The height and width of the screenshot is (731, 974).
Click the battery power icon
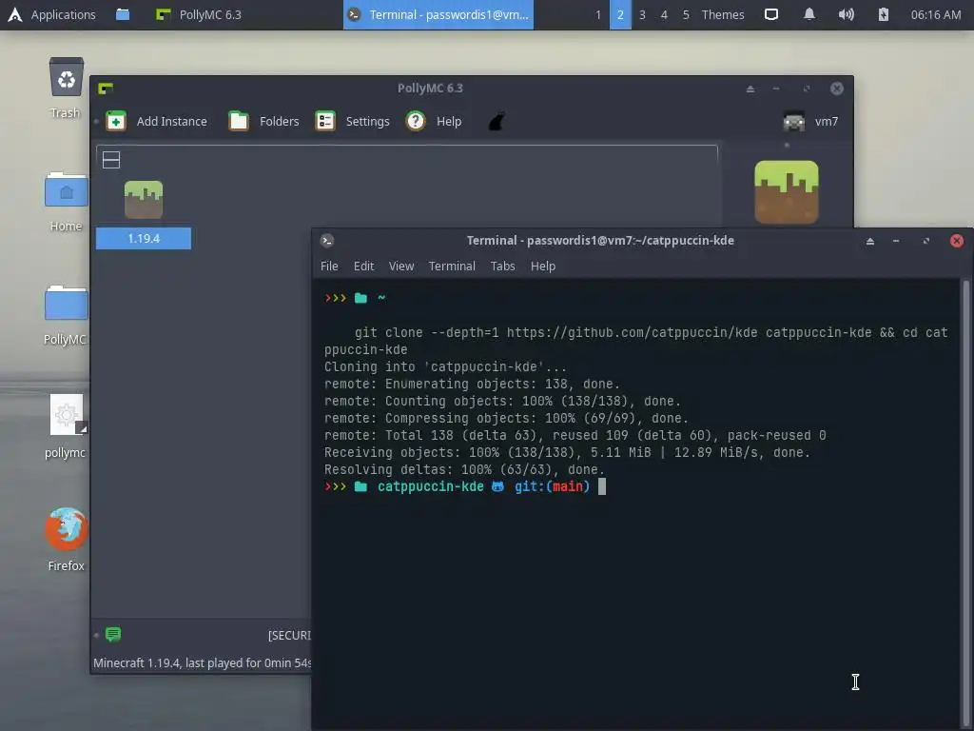tap(883, 14)
